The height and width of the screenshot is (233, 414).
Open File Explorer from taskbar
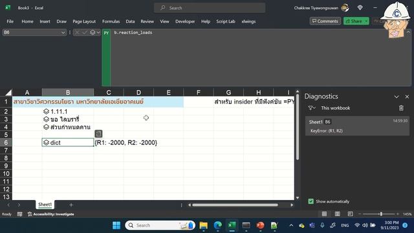204,225
